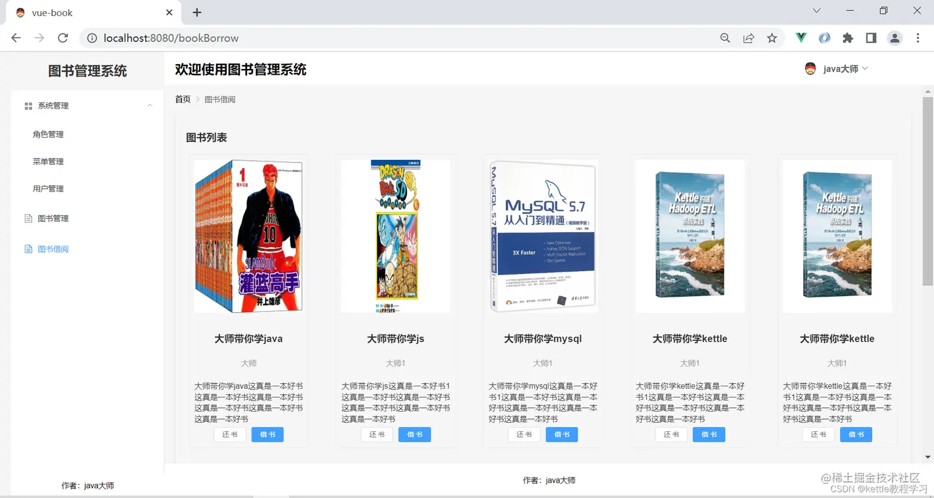Click 还书 button under 大师带你学mysql

point(523,434)
